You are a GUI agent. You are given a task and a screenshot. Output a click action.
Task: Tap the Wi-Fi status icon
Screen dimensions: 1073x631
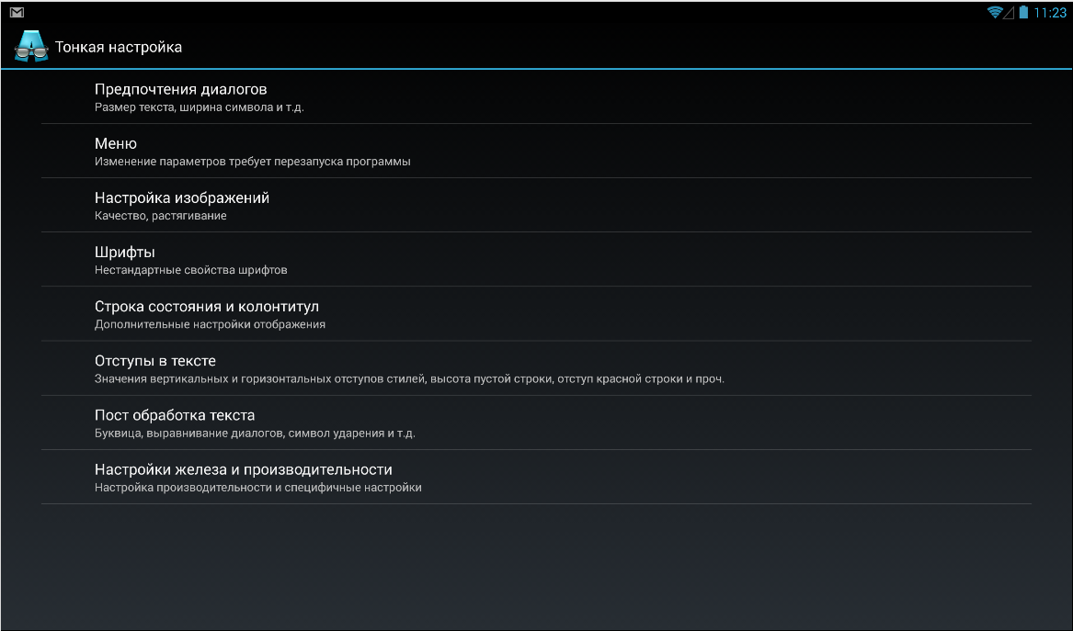tap(995, 13)
